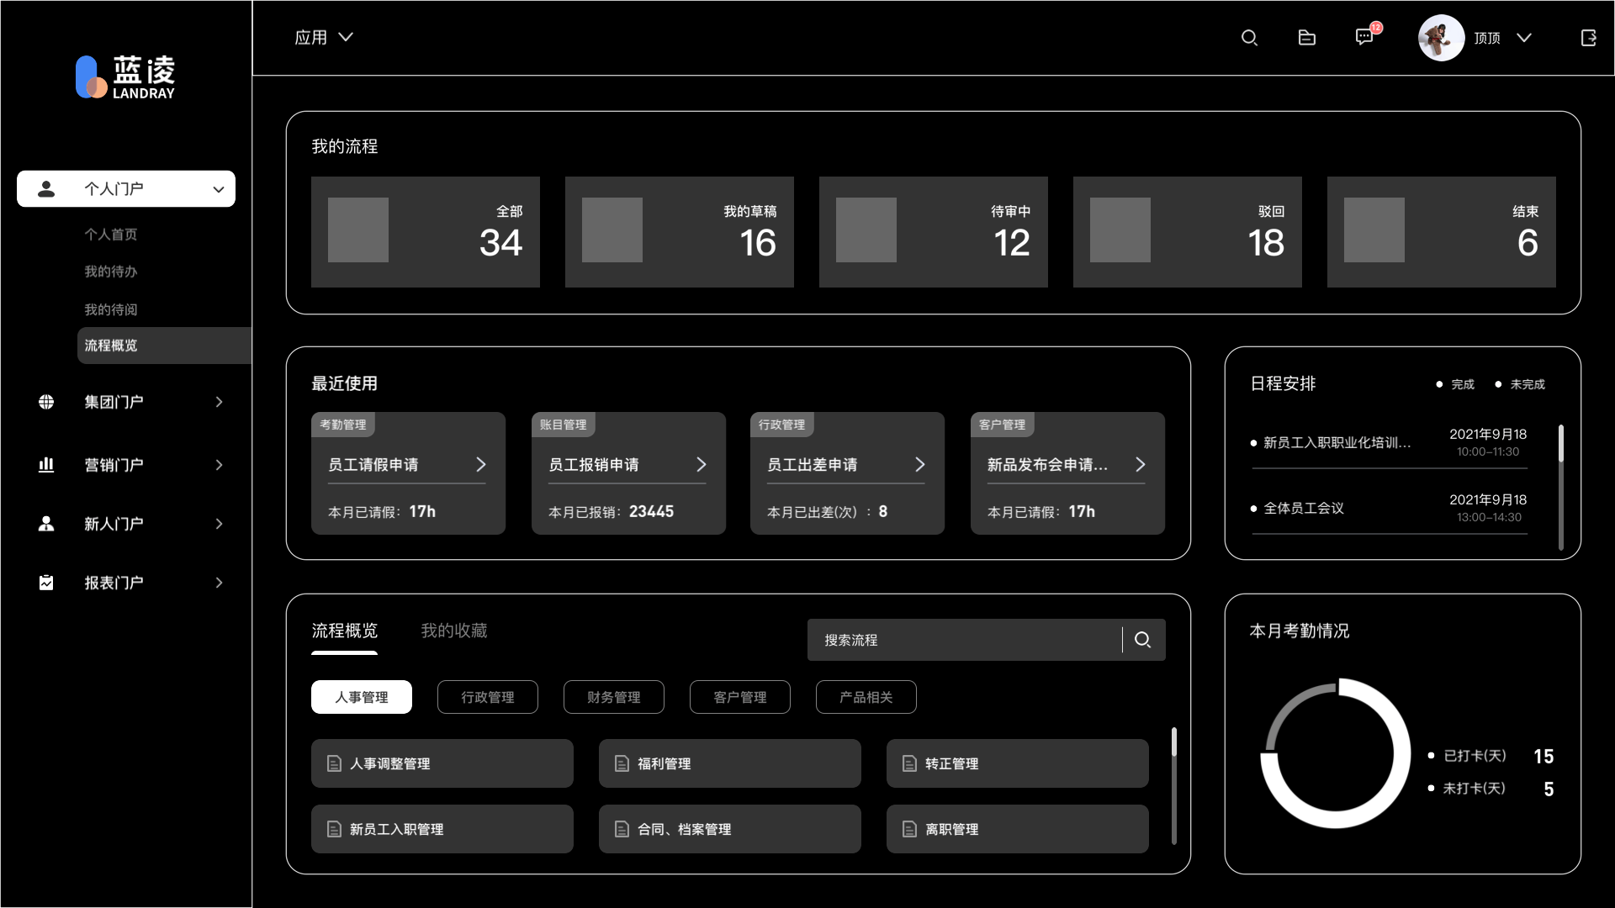This screenshot has width=1615, height=908.
Task: Collapse the 个人门户 menu chevron
Action: (219, 189)
